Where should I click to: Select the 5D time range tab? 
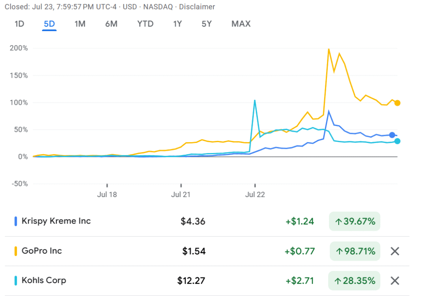(x=49, y=24)
